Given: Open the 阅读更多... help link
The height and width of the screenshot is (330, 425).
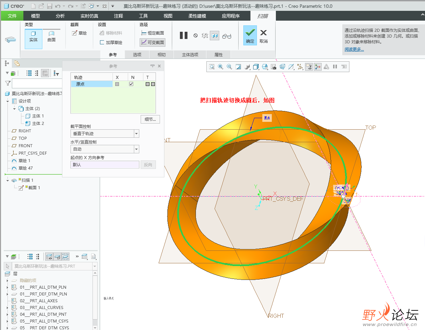Looking at the screenshot, I should pos(354,49).
